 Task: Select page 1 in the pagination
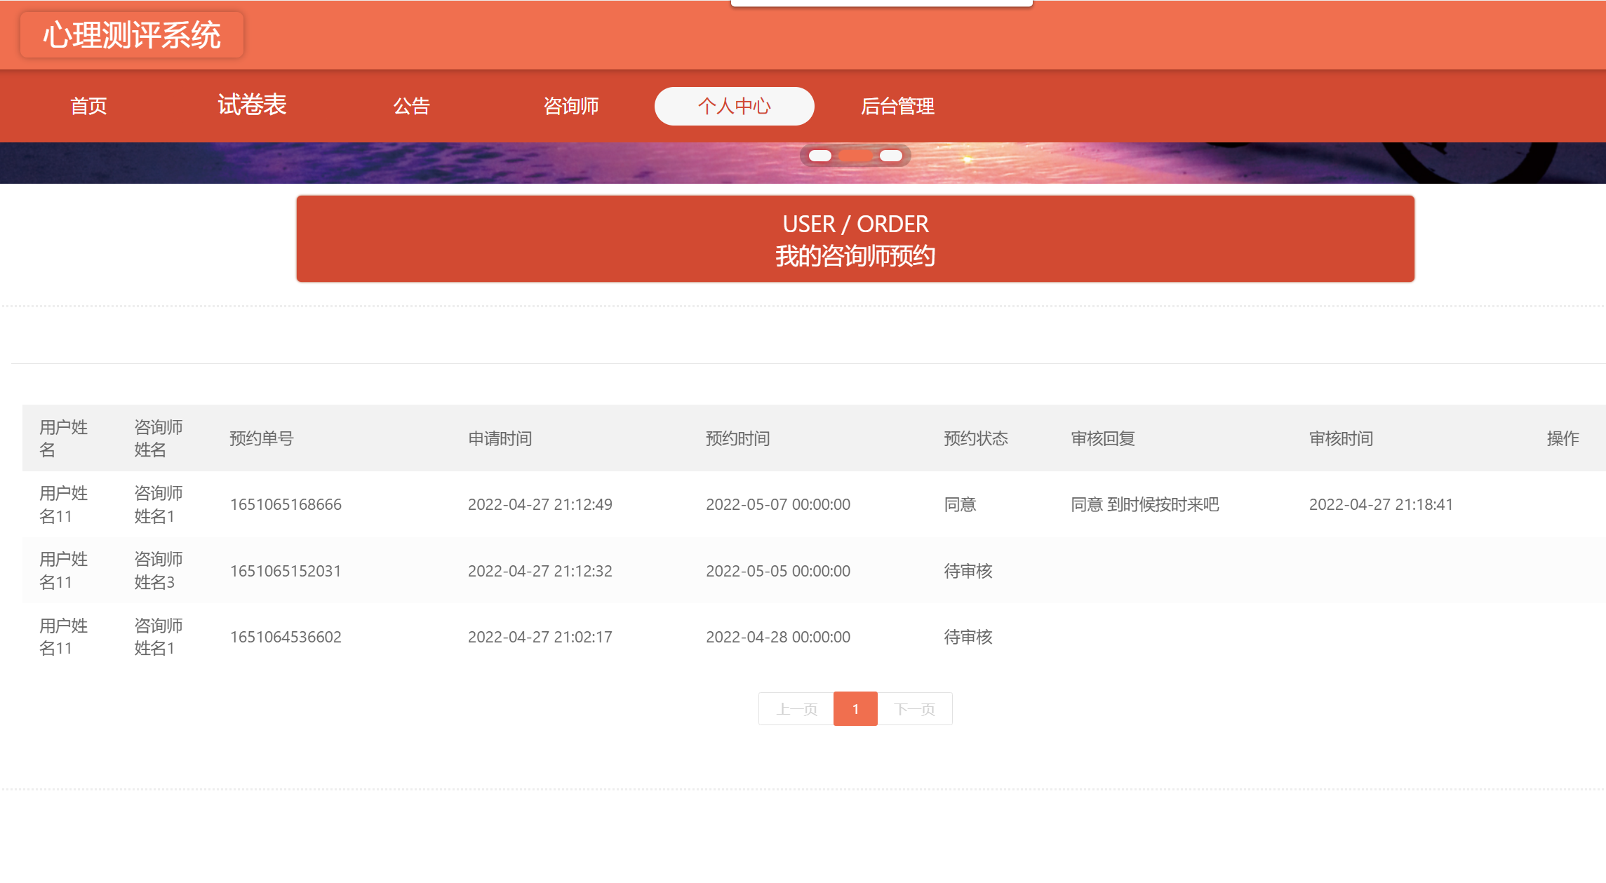[x=855, y=708]
